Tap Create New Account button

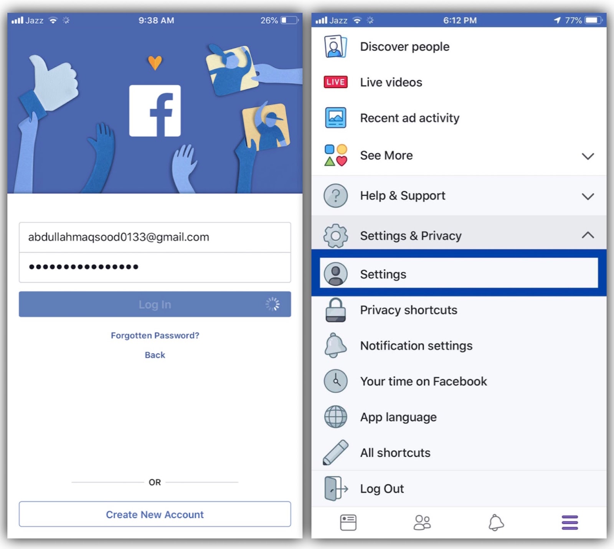[155, 514]
